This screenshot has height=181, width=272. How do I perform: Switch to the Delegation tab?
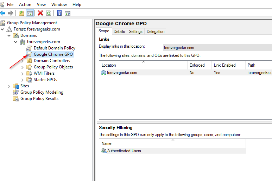156,32
